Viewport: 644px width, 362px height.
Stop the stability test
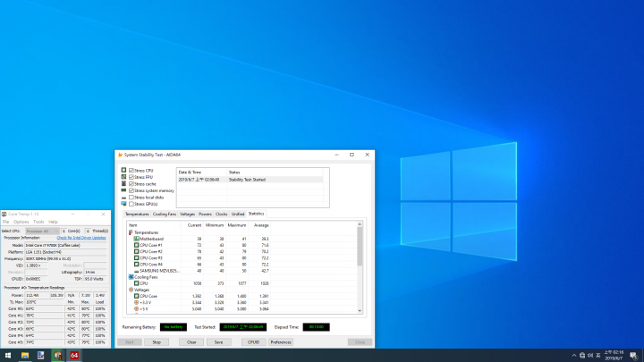point(157,341)
